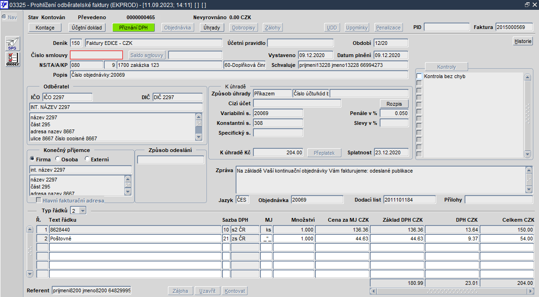
Task: Click the Dodací list field
Action: (410, 200)
